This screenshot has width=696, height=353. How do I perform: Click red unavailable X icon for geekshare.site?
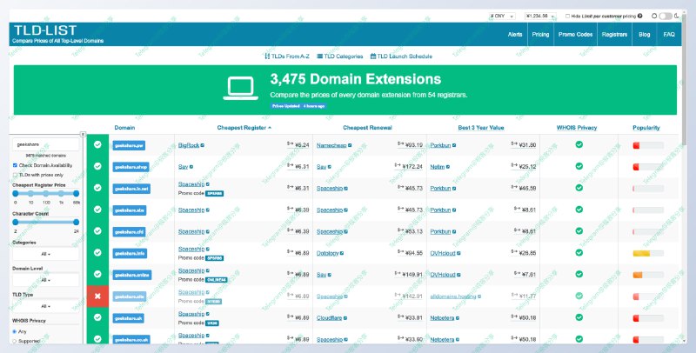[98, 296]
